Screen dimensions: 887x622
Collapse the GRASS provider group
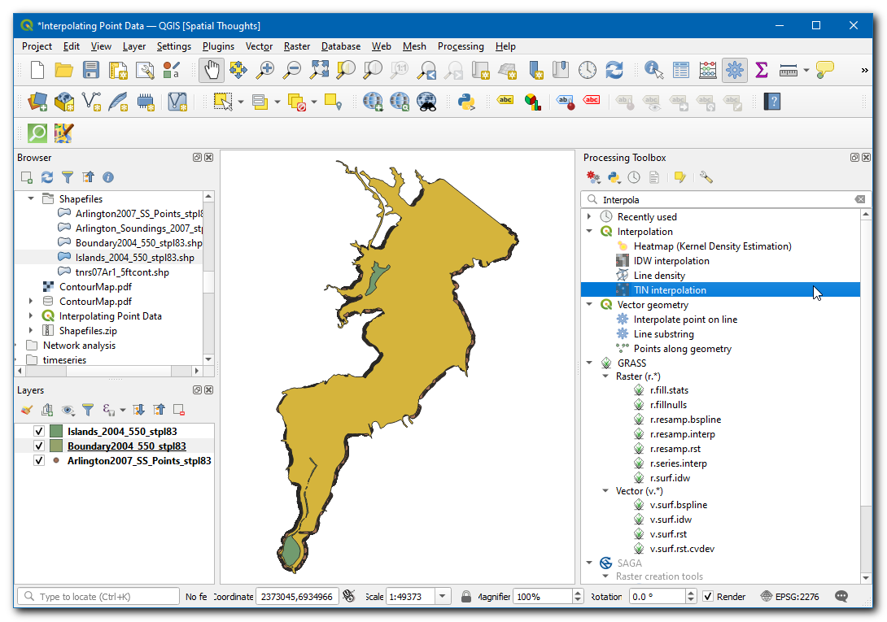pyautogui.click(x=589, y=363)
